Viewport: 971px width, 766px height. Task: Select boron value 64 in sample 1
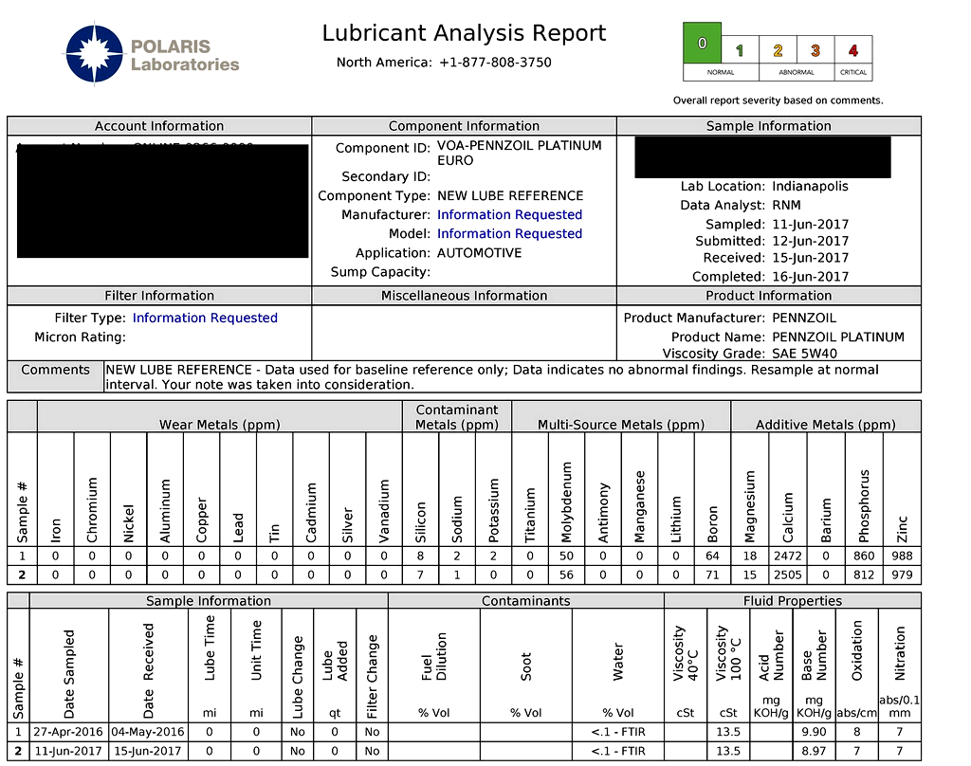click(x=713, y=556)
